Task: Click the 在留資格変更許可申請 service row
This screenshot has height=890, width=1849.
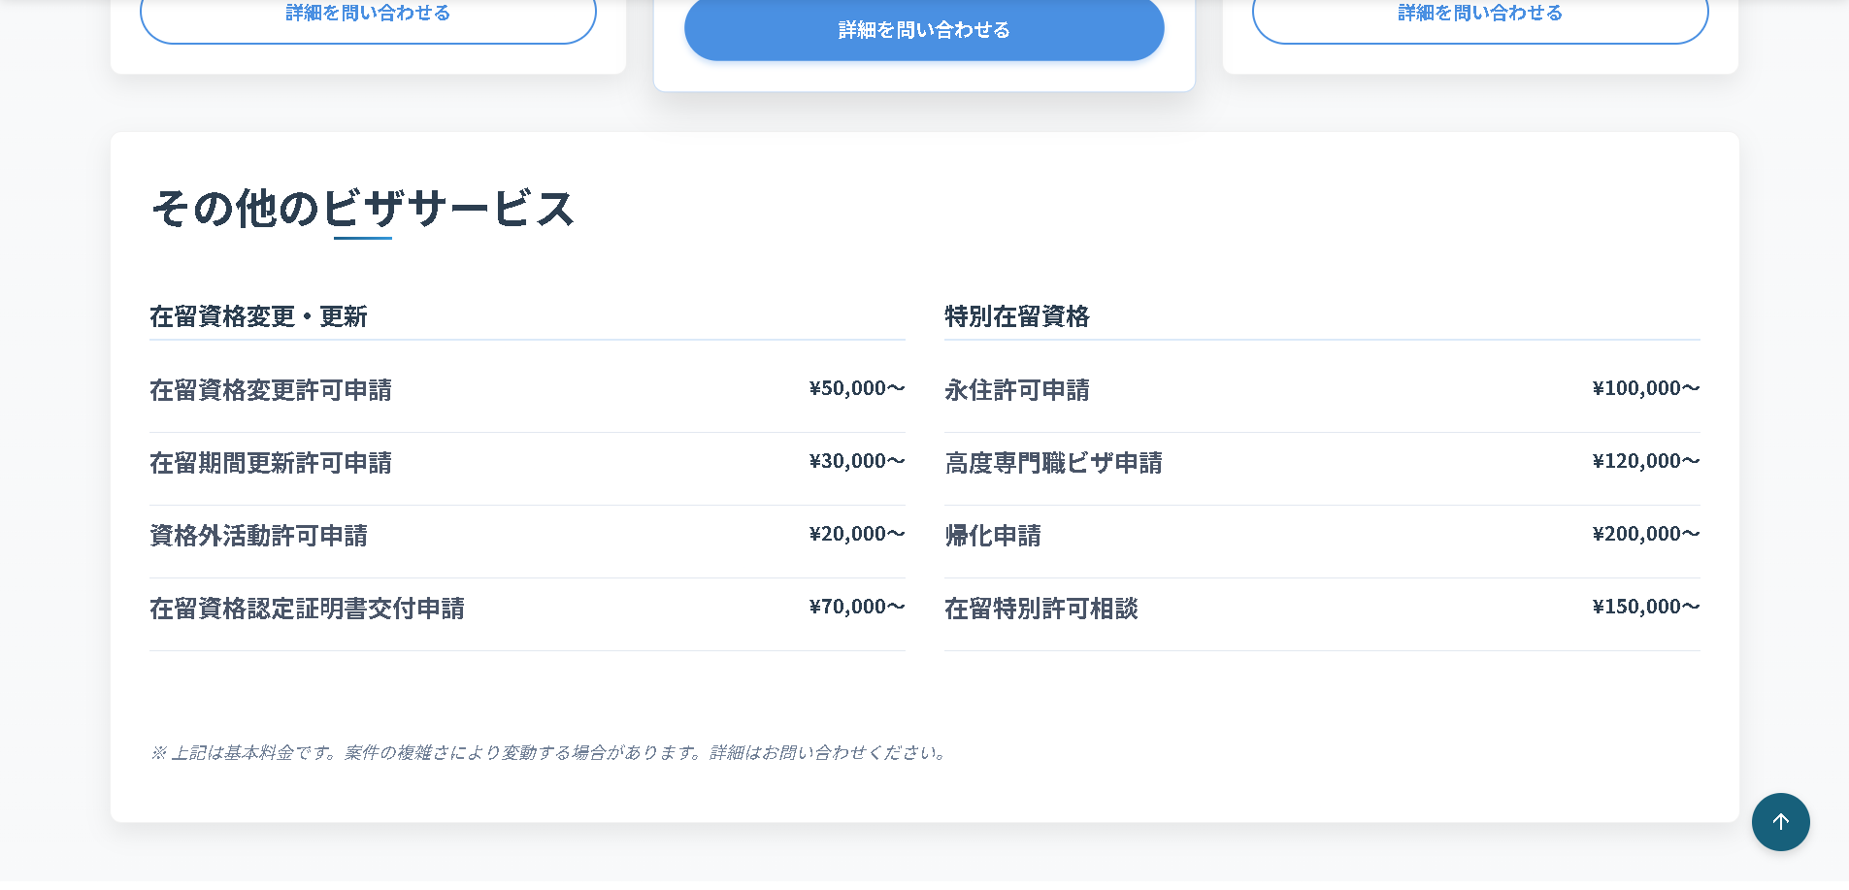Action: tap(271, 390)
